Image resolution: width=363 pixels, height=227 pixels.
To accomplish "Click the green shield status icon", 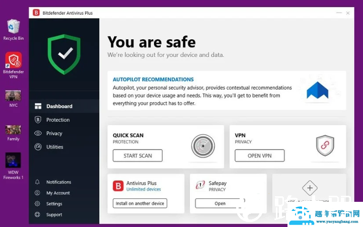I will pyautogui.click(x=64, y=54).
